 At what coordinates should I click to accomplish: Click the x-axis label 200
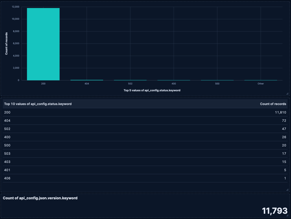[x=43, y=84]
